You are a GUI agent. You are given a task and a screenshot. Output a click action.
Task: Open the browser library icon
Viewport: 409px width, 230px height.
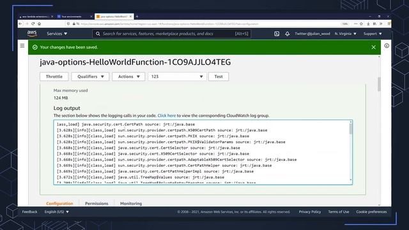tap(374, 24)
